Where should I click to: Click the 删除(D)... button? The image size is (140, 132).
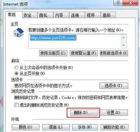click(84, 113)
